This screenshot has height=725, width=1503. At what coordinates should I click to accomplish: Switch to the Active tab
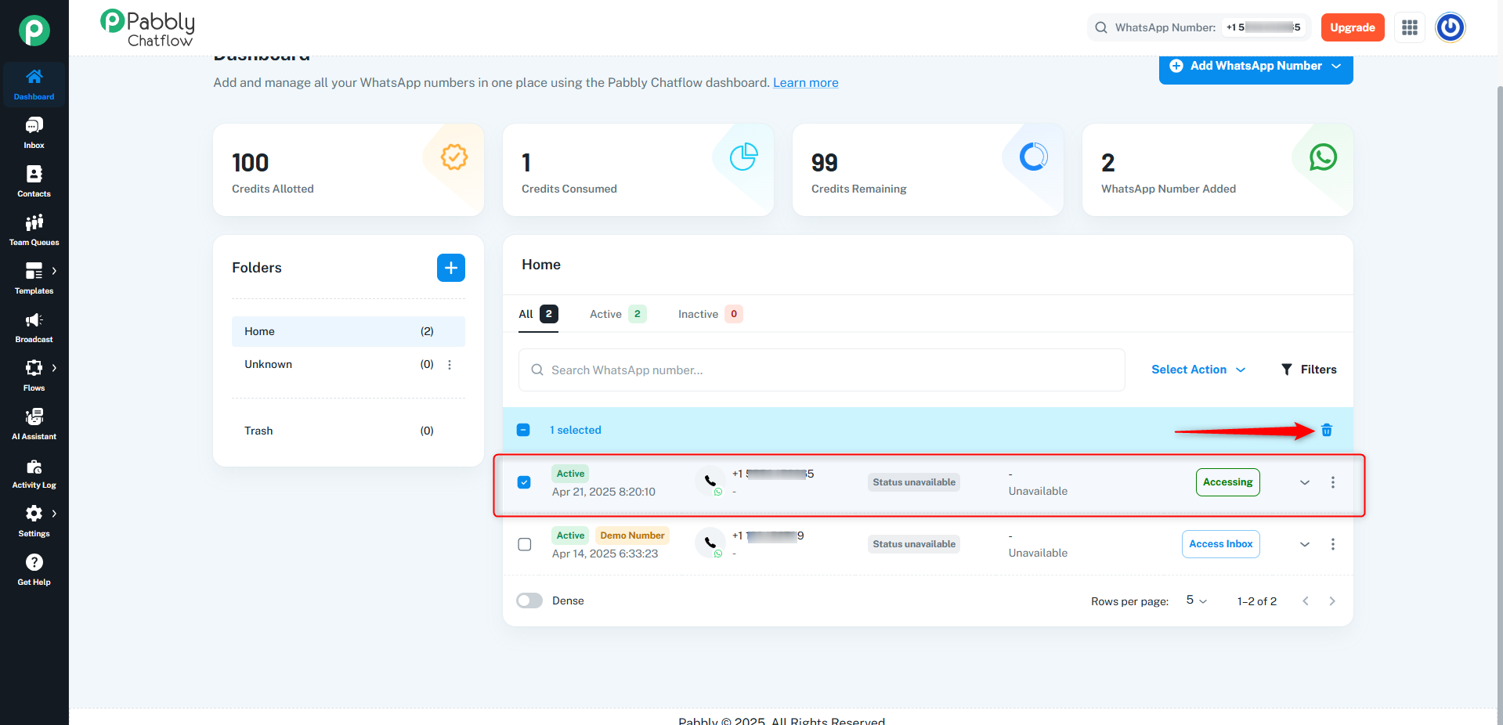click(618, 314)
